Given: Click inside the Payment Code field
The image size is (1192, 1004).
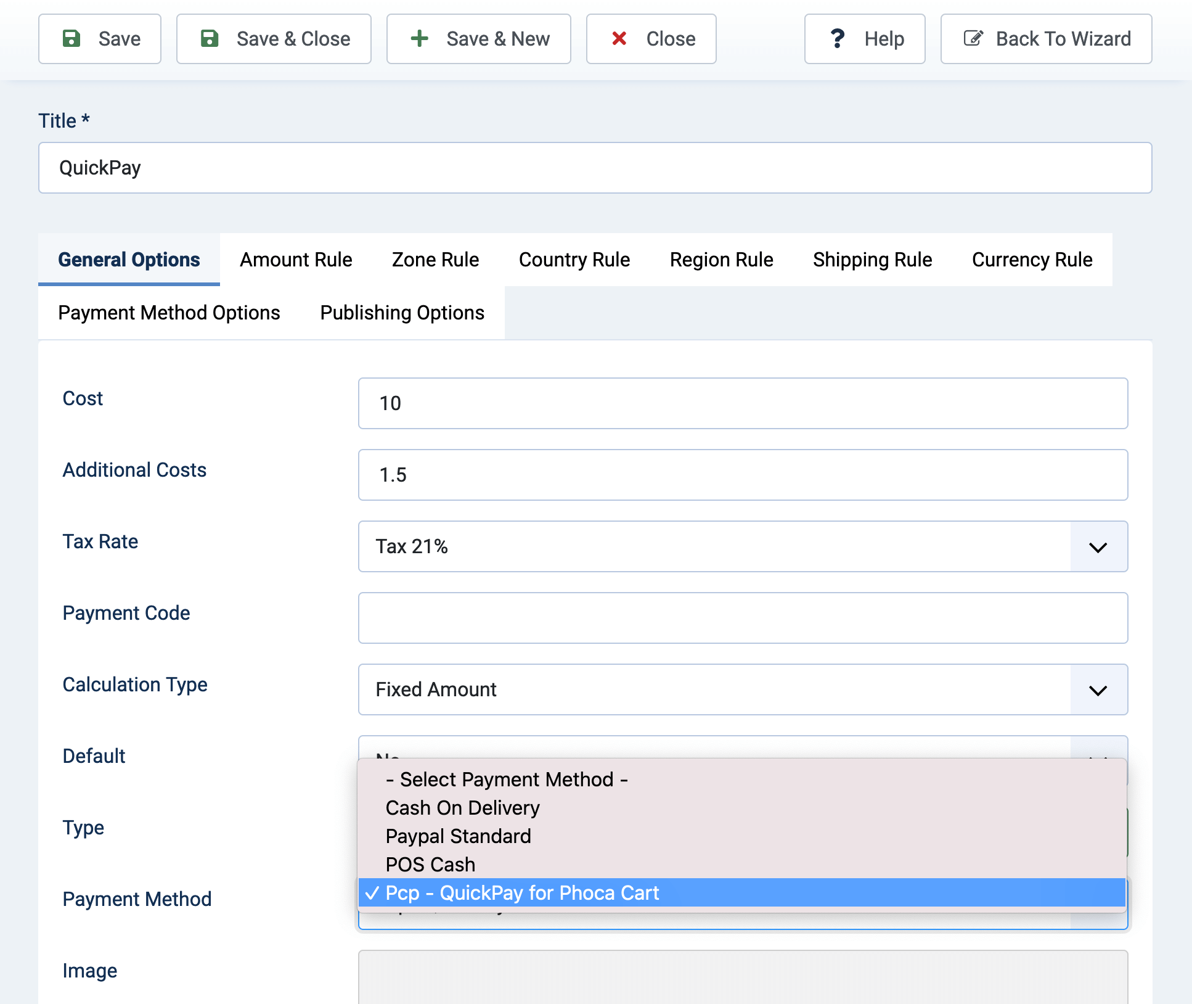Looking at the screenshot, I should point(743,618).
